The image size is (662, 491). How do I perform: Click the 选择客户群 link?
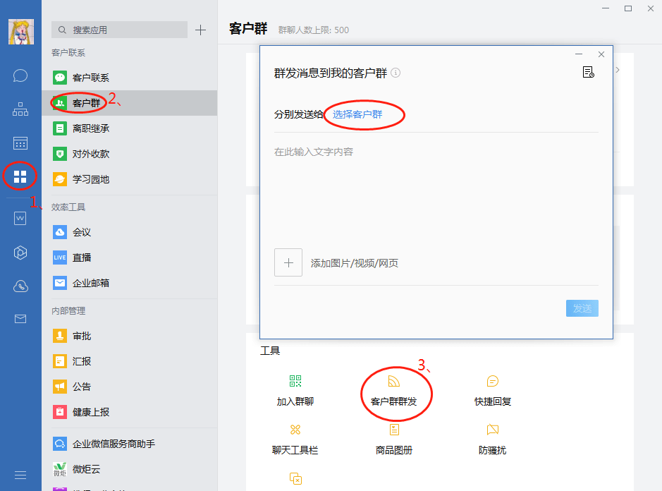click(357, 114)
